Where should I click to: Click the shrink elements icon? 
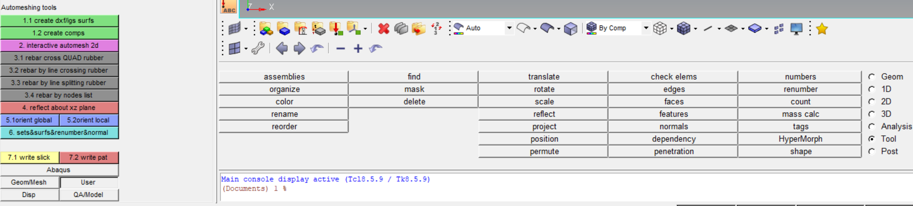(x=779, y=29)
